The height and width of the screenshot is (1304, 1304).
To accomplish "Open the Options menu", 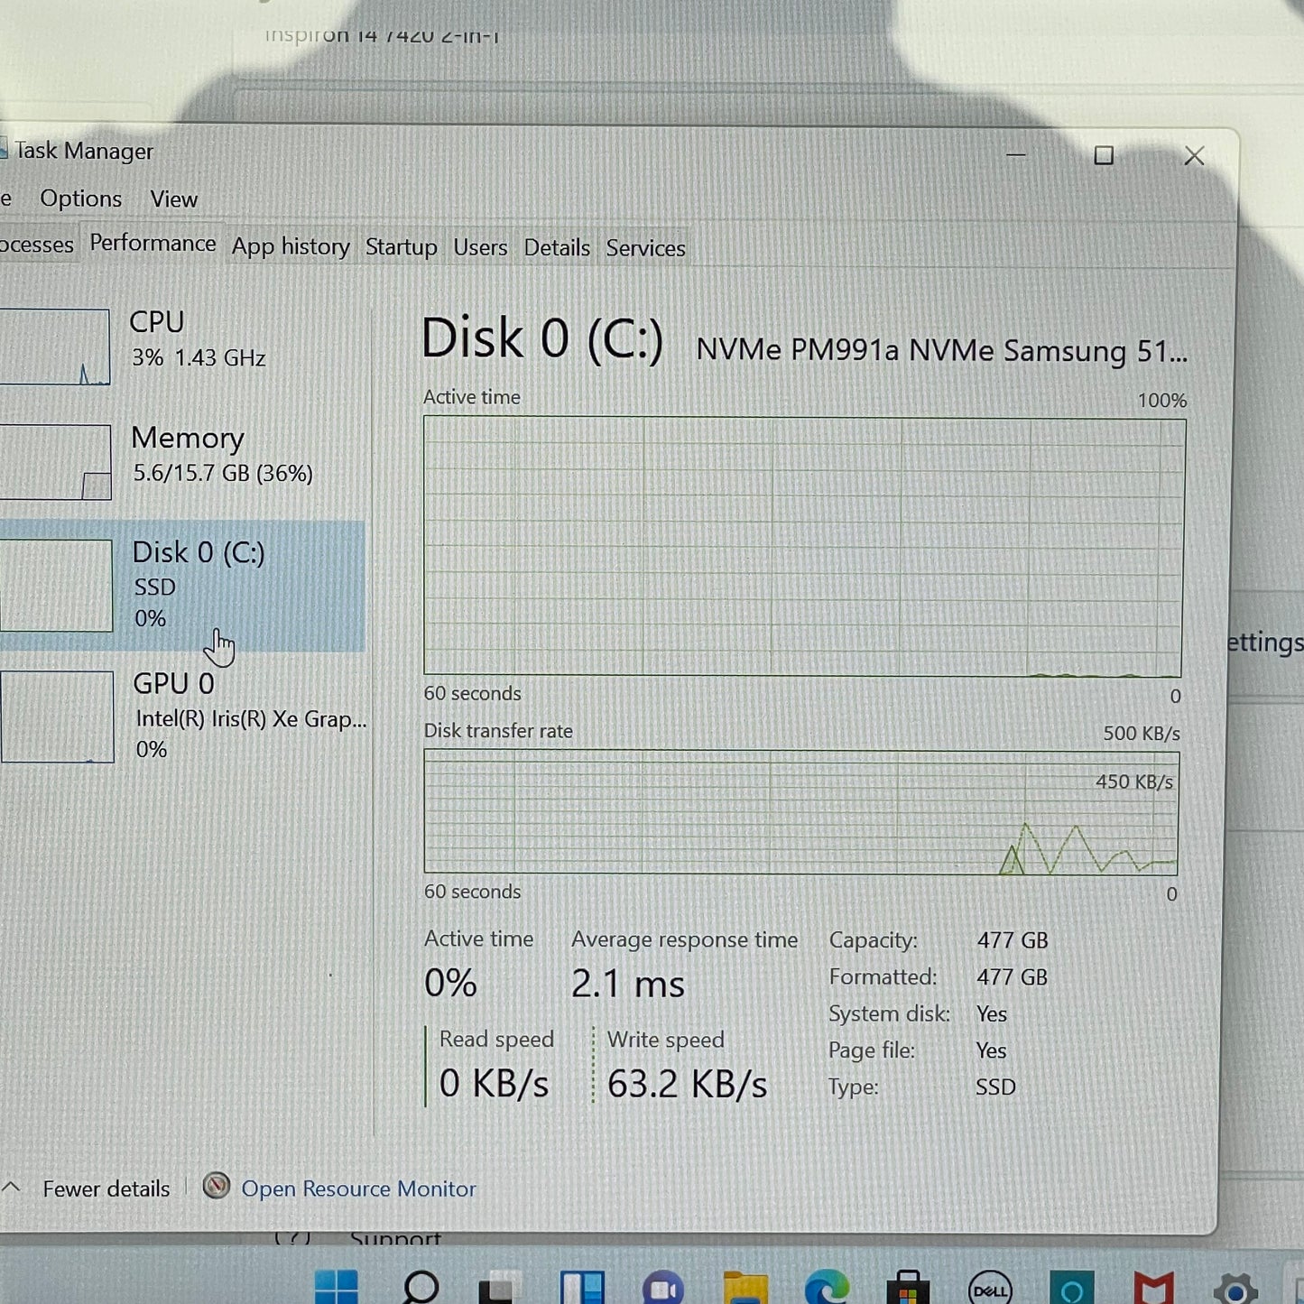I will (80, 199).
